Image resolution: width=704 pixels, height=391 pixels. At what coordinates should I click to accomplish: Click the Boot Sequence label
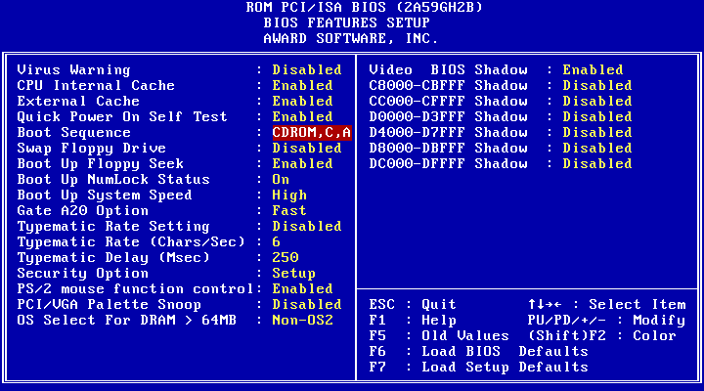[73, 132]
